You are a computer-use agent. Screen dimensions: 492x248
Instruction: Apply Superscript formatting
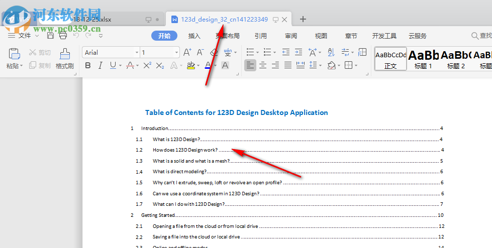[147, 65]
